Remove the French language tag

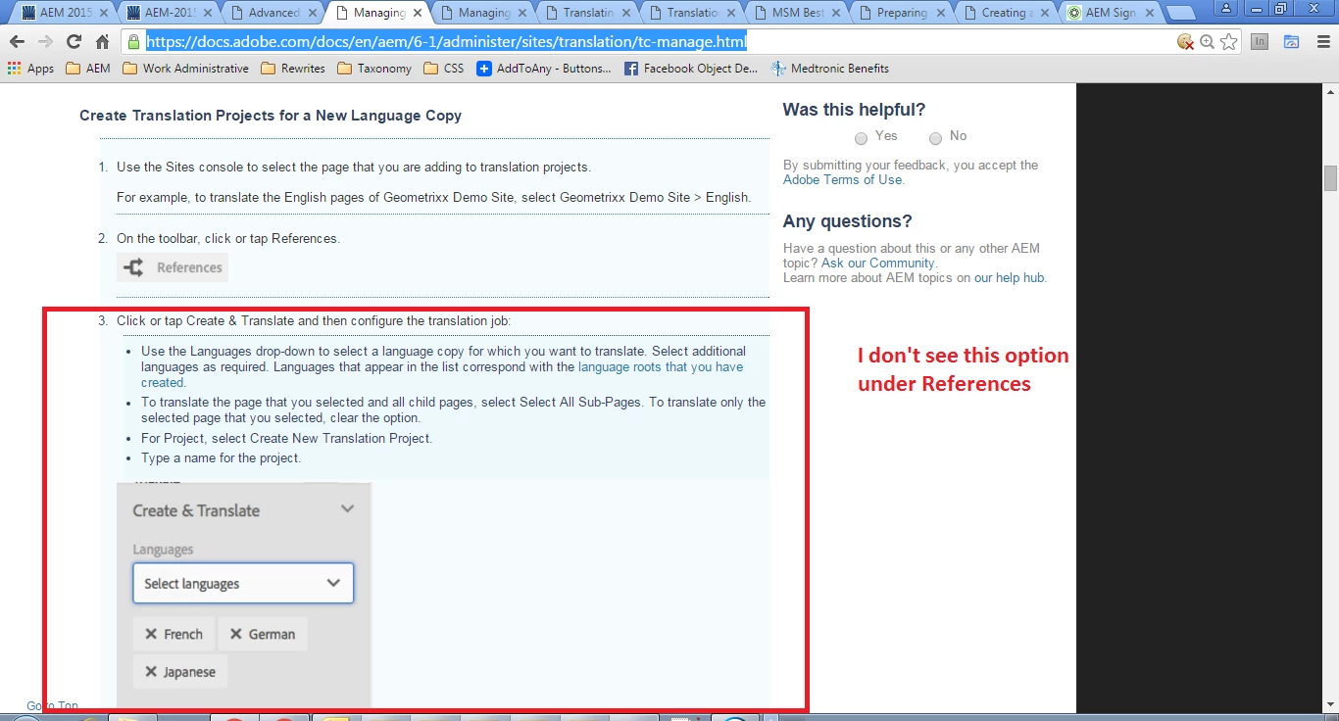(151, 635)
